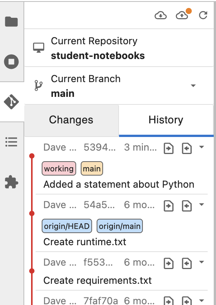Push committed changes with cloud upload icon

click(x=182, y=16)
